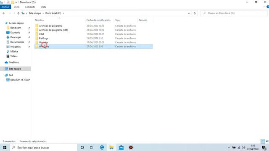The width and height of the screenshot is (269, 151).
Task: Go forward using the forward arrow
Action: 10,13
